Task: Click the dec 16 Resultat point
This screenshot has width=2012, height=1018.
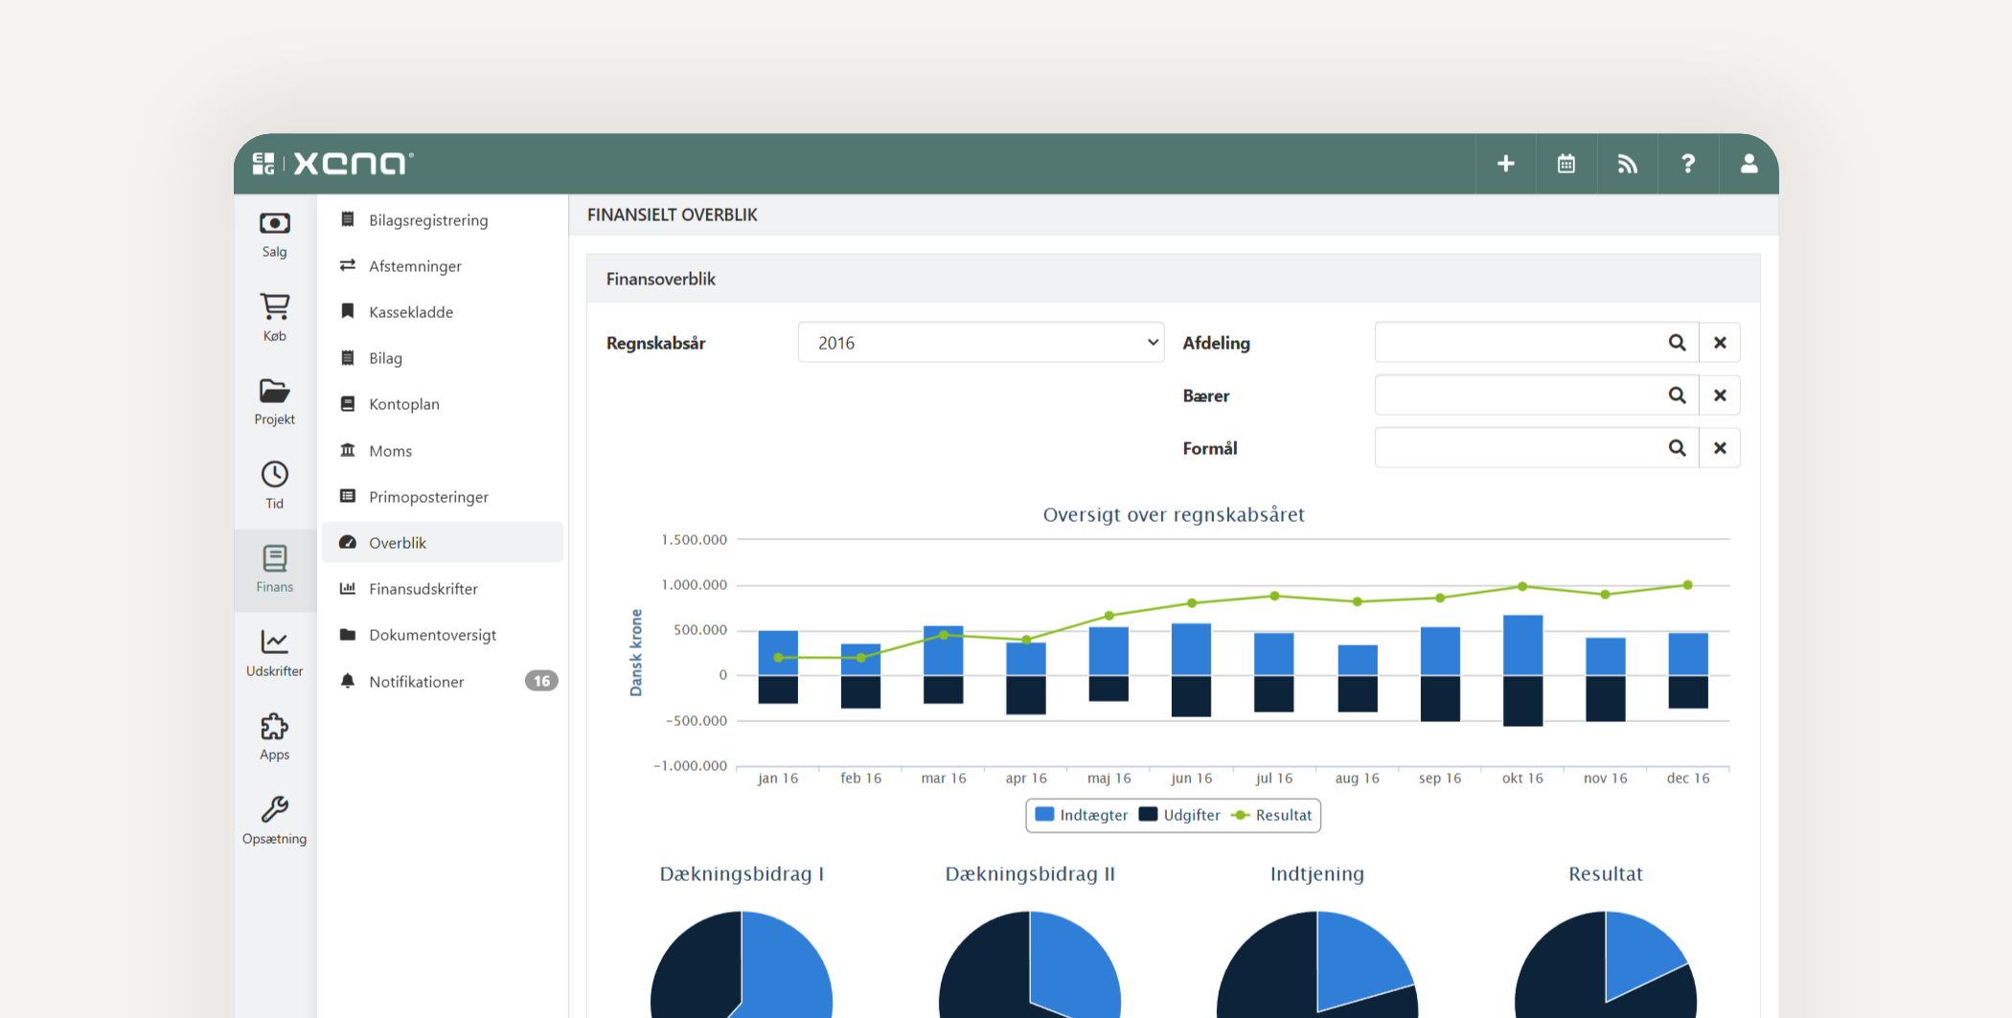Action: (x=1687, y=585)
